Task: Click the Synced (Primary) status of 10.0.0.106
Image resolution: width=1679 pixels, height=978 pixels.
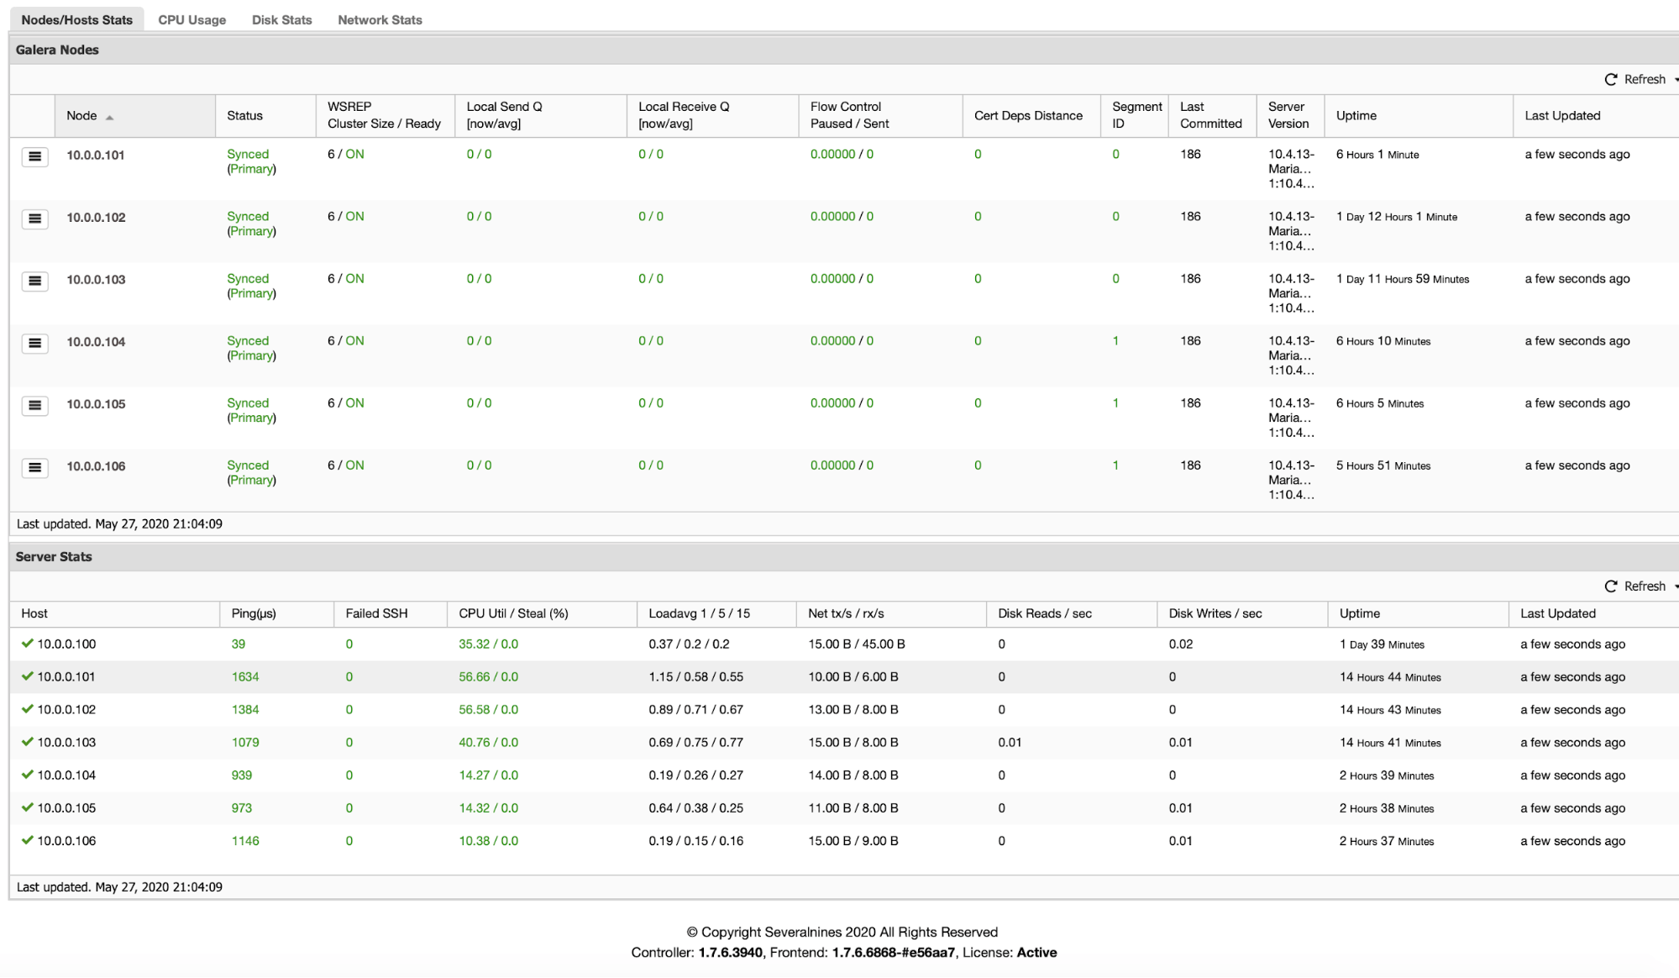Action: pyautogui.click(x=249, y=472)
